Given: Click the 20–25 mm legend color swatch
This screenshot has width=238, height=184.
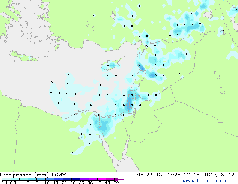Looking at the screenshot, I should (x=67, y=179).
